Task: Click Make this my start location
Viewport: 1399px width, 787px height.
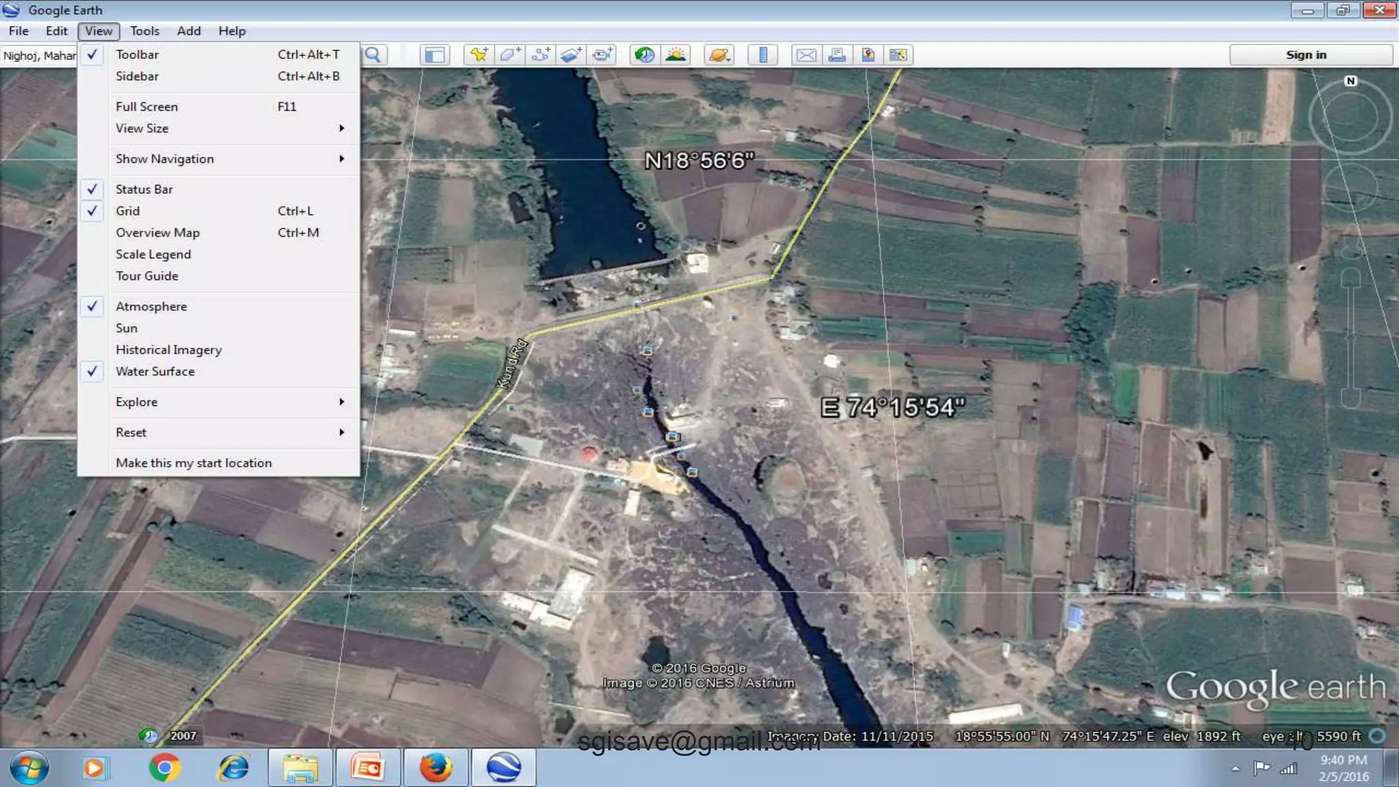Action: [193, 463]
